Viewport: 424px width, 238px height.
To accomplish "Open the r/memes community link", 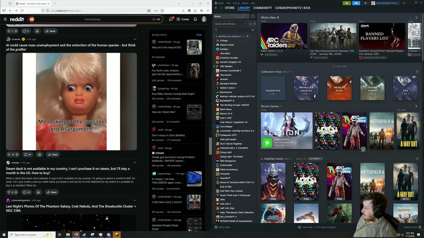I will click(16, 39).
